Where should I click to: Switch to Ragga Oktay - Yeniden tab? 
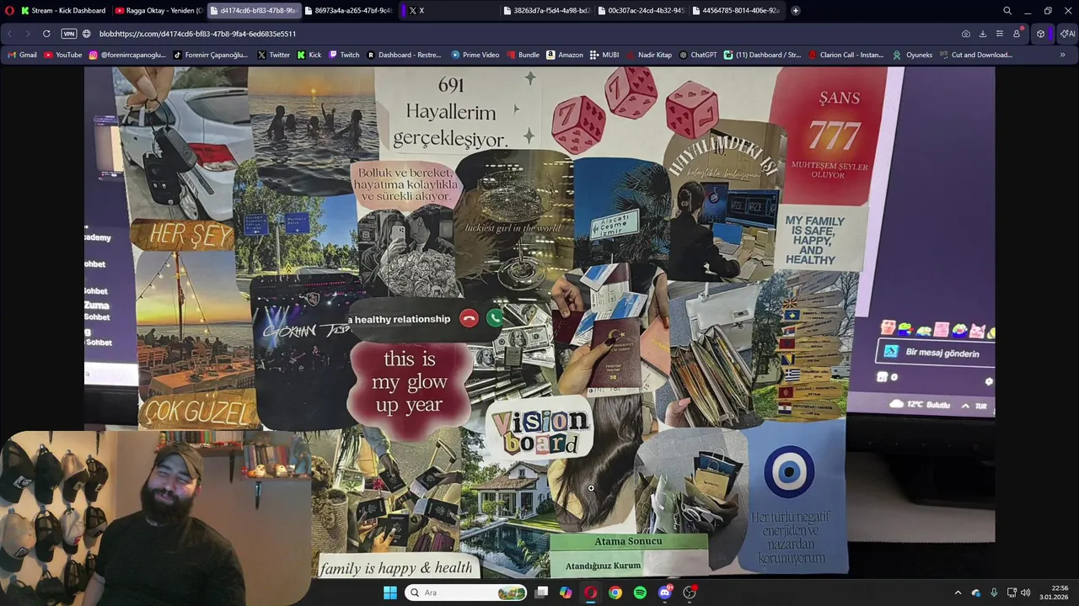coord(158,11)
